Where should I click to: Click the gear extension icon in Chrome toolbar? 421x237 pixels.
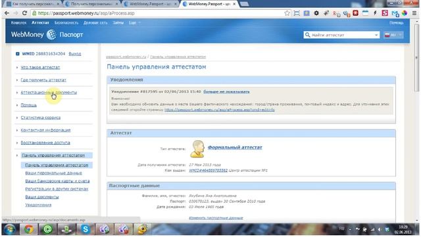pyautogui.click(x=316, y=13)
